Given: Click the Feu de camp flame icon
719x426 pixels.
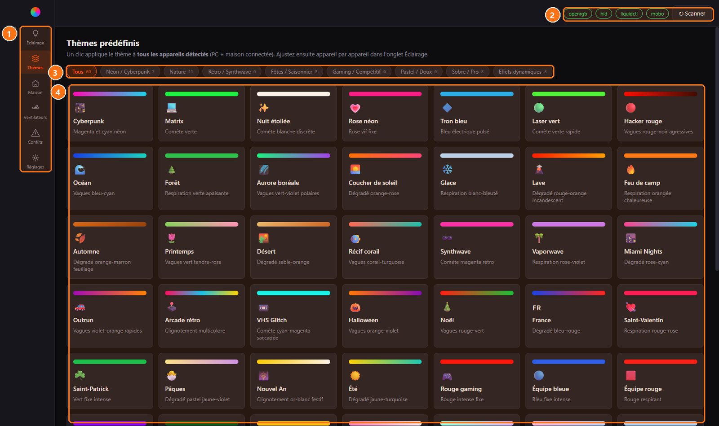Looking at the screenshot, I should coord(630,169).
